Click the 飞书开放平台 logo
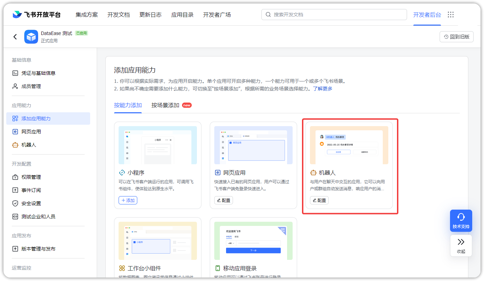Image resolution: width=484 pixels, height=281 pixels. click(x=36, y=15)
